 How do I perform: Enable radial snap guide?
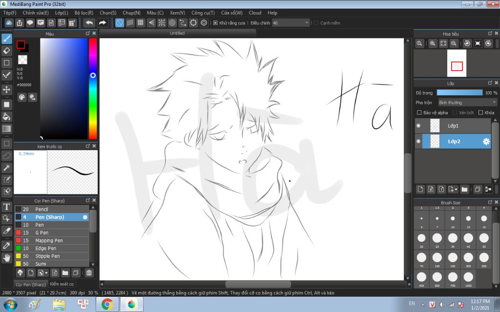[162, 23]
